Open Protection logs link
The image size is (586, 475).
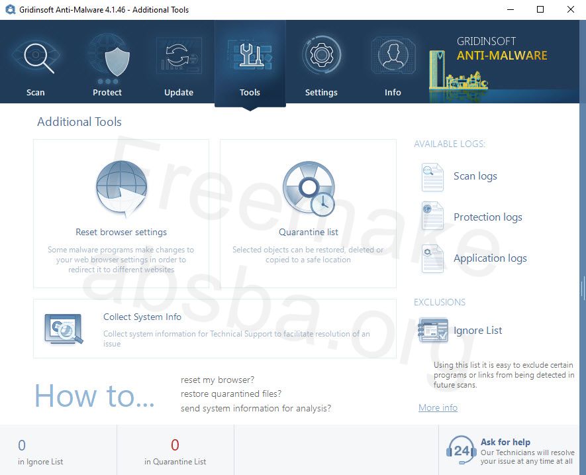pos(488,217)
